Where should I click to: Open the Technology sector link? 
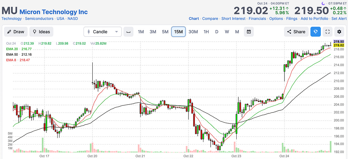coord(11,19)
